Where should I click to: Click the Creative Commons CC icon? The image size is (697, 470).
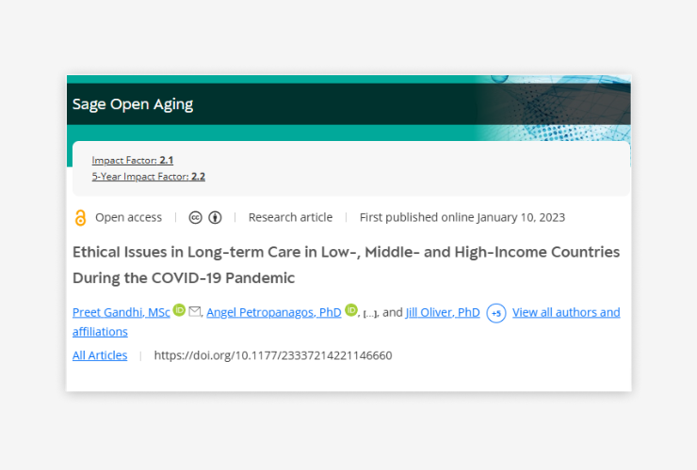(x=196, y=217)
